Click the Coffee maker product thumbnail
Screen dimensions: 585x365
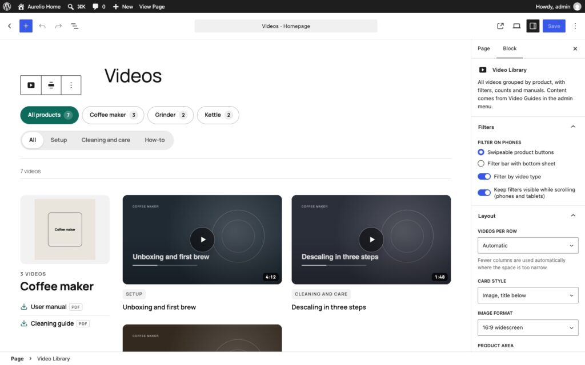coord(65,229)
